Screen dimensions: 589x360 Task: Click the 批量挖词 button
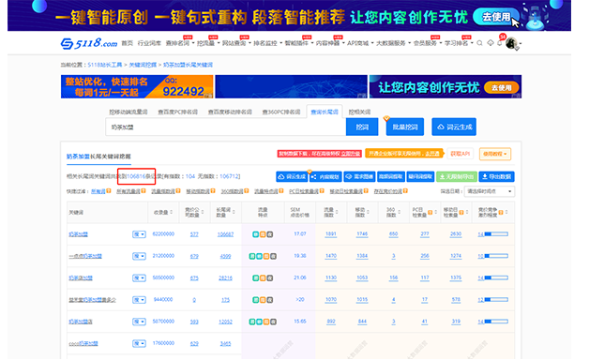pyautogui.click(x=405, y=127)
